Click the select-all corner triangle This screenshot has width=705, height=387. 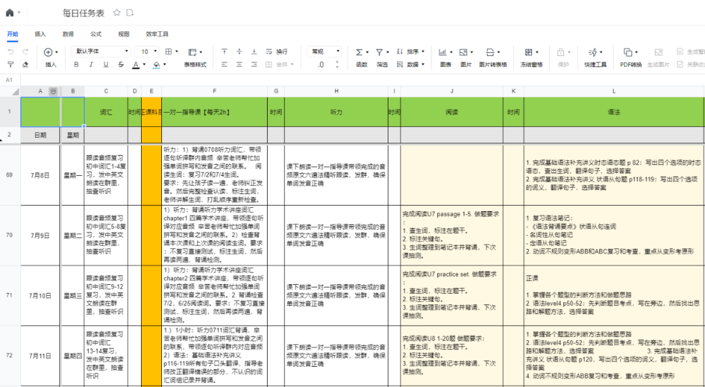[x=15, y=92]
